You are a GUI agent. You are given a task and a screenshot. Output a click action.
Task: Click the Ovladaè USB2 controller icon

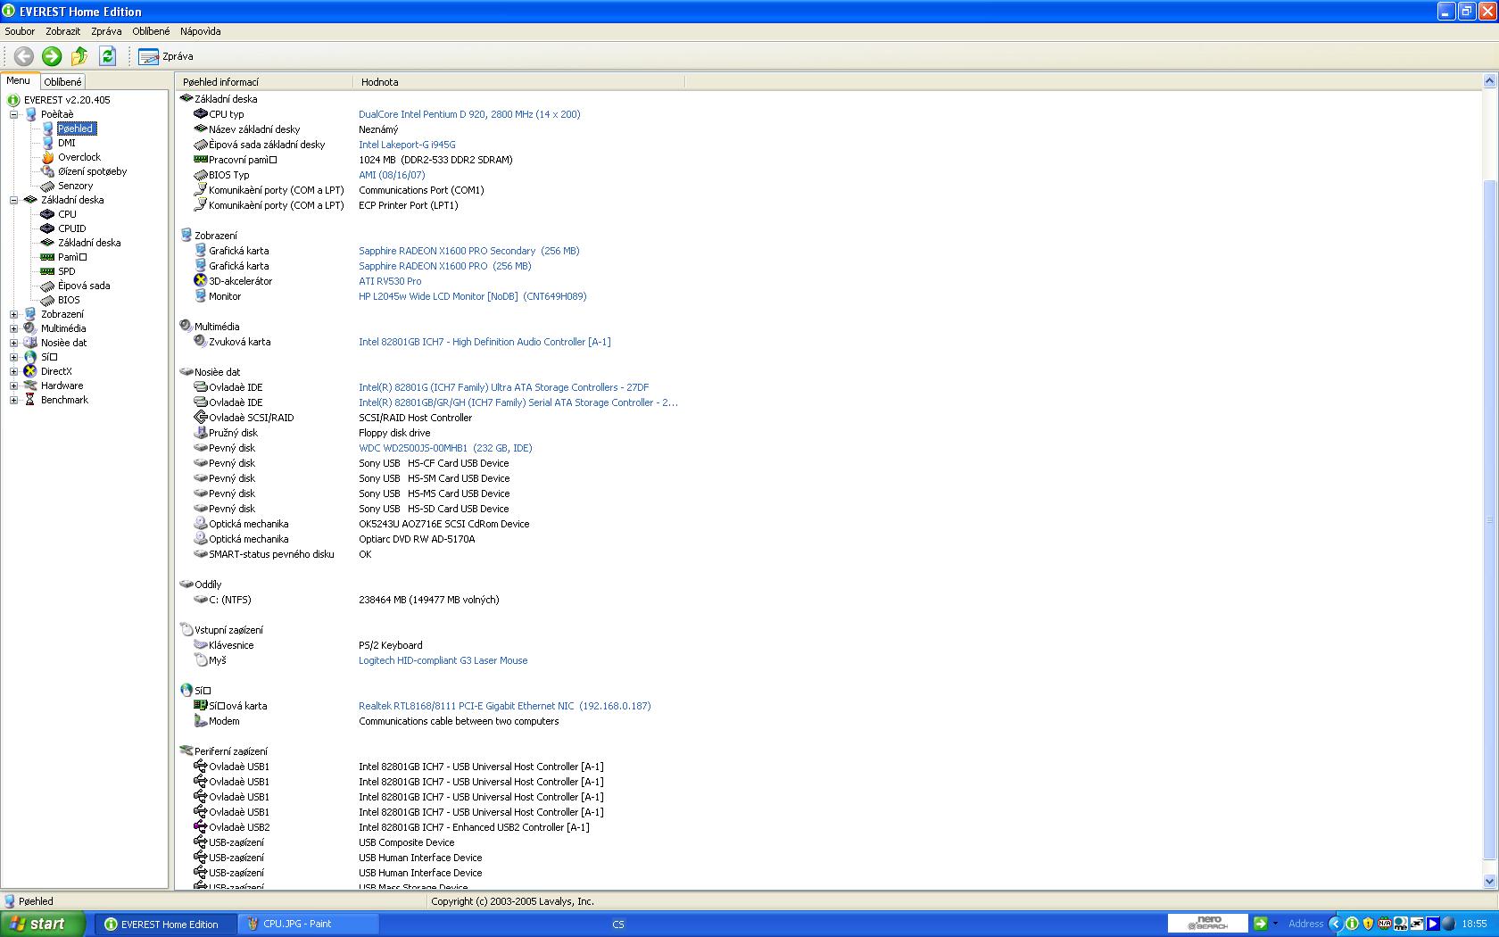pos(201,827)
